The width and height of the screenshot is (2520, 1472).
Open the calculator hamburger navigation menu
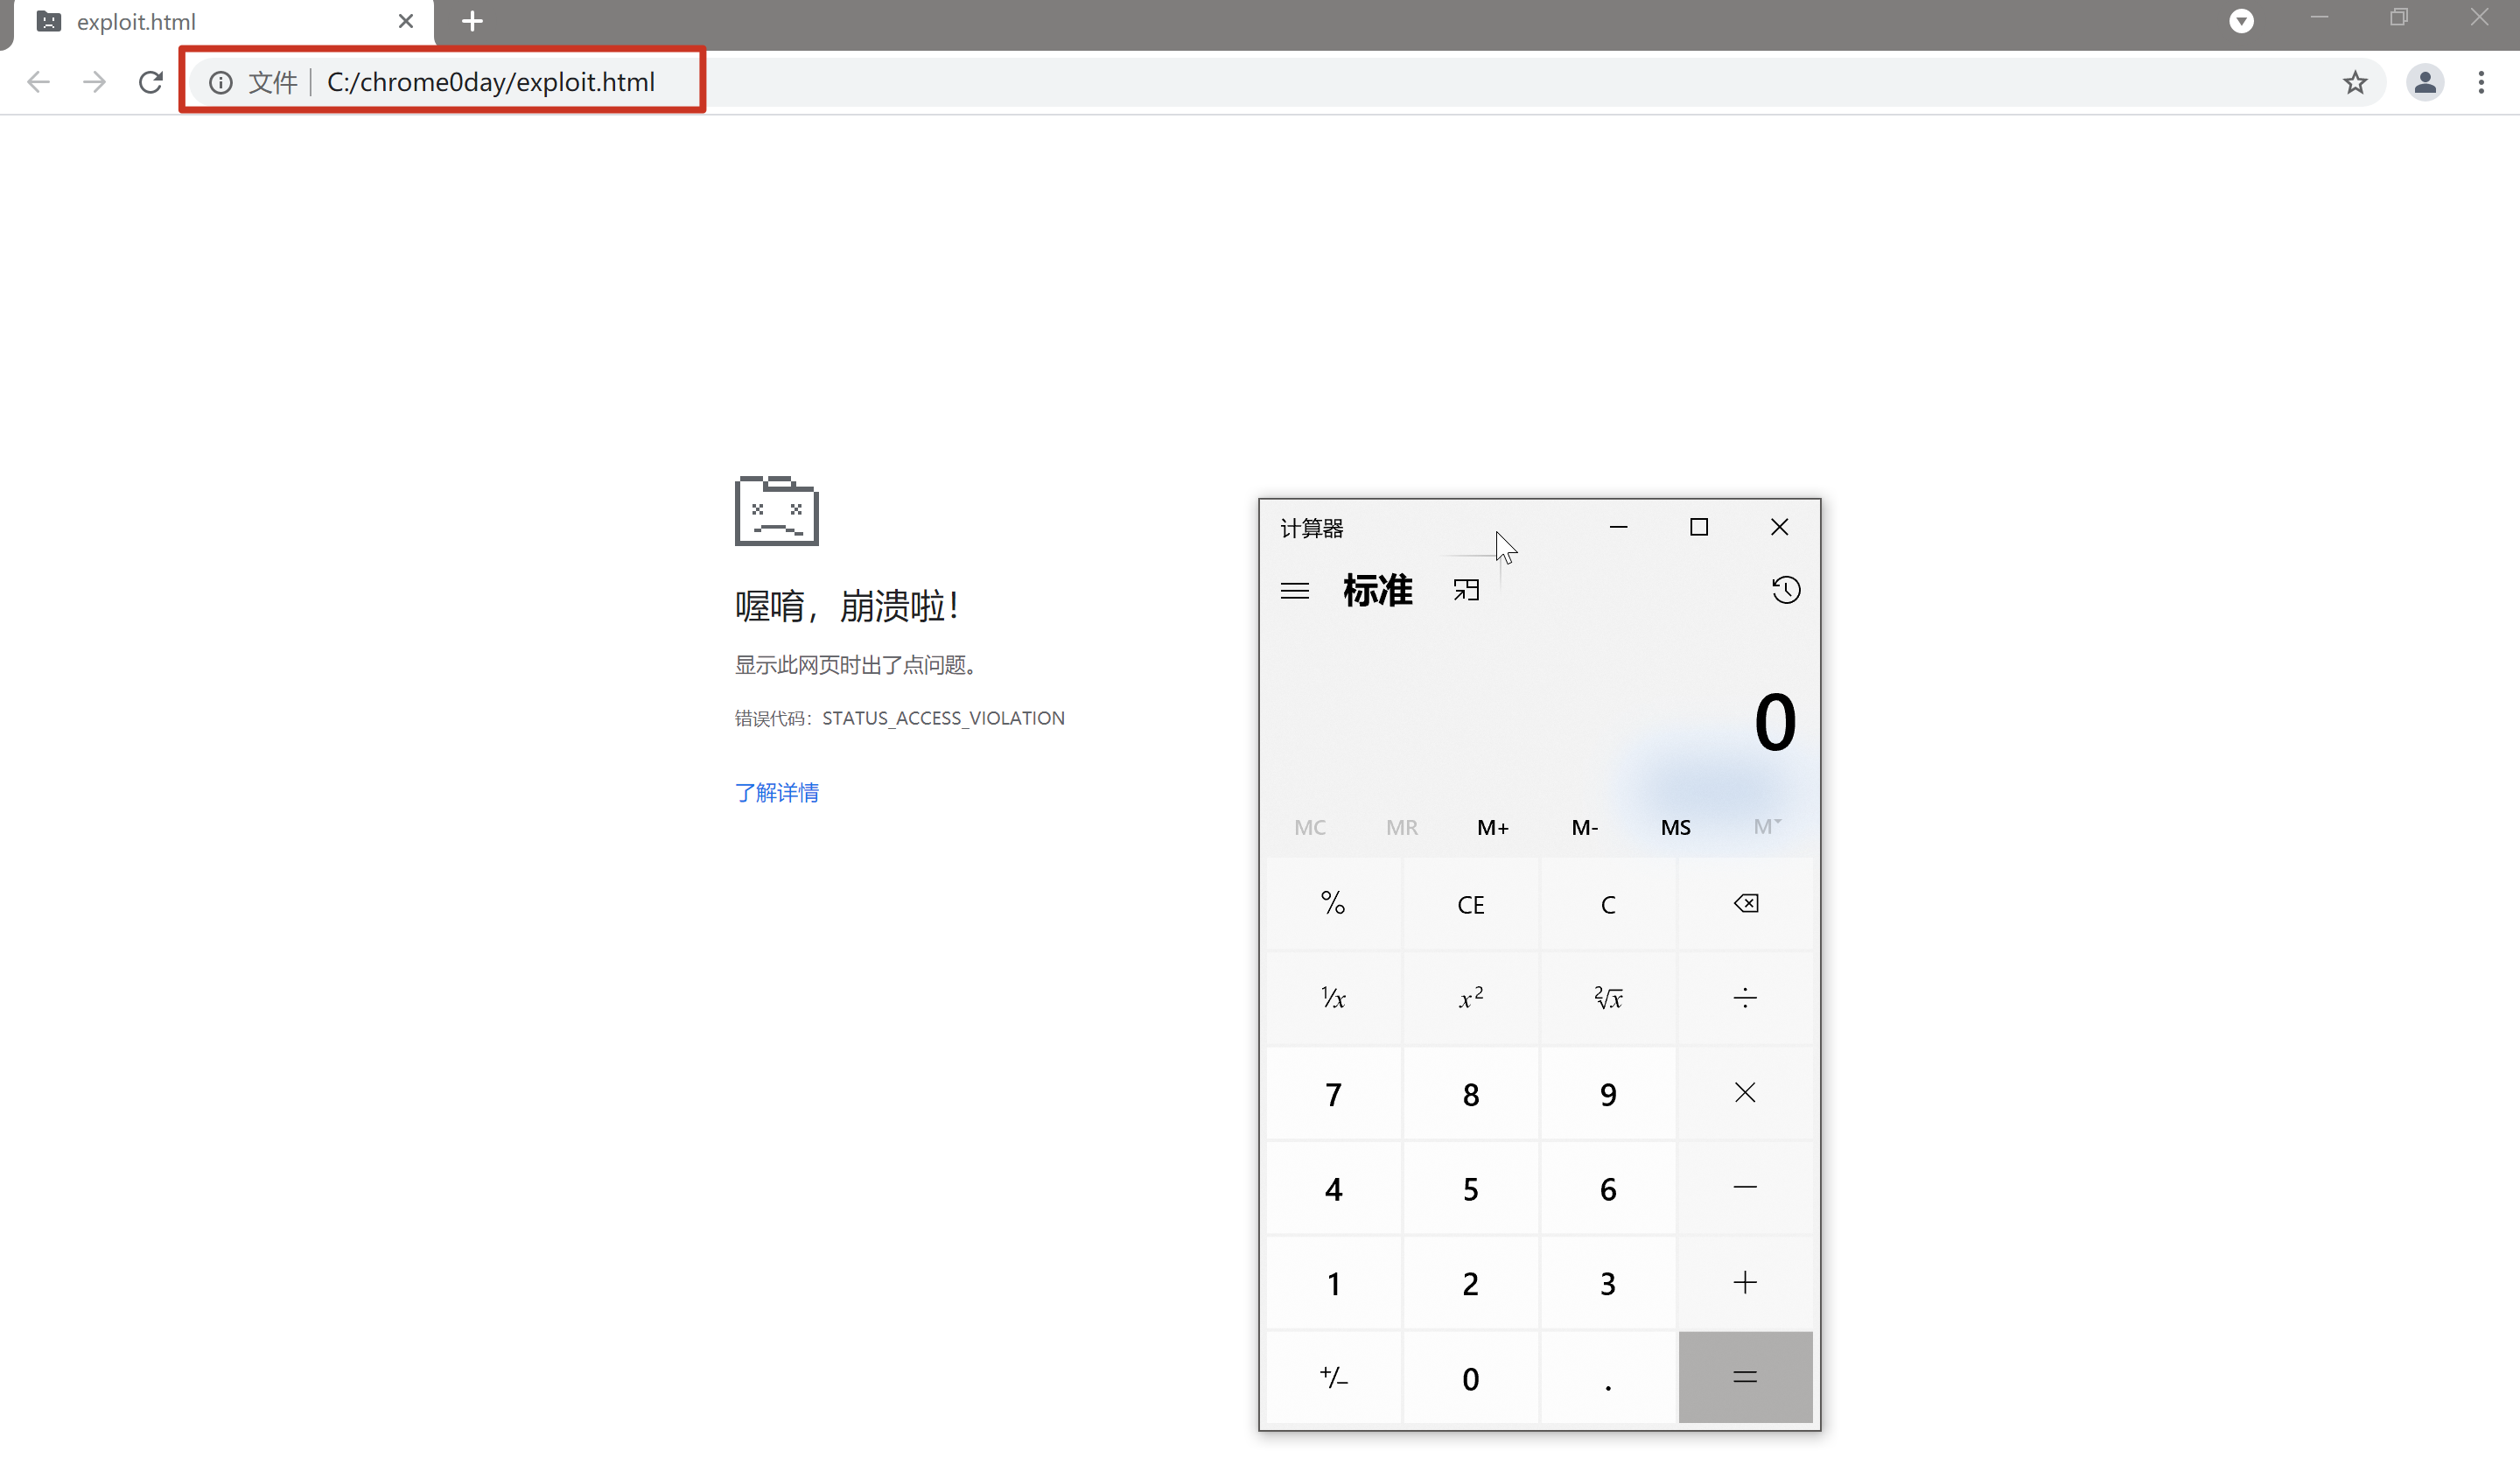[1294, 591]
